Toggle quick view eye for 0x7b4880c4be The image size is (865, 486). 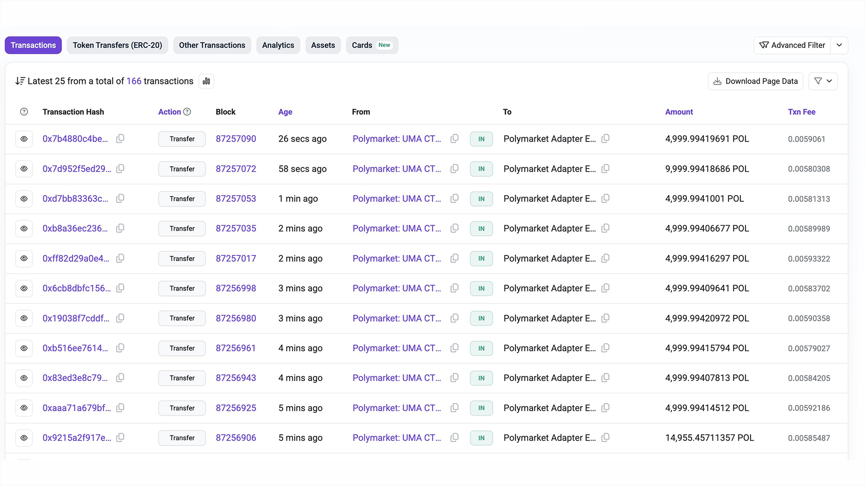(24, 139)
